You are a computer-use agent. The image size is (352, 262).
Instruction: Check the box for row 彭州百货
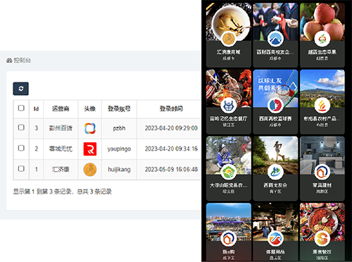pyautogui.click(x=21, y=127)
